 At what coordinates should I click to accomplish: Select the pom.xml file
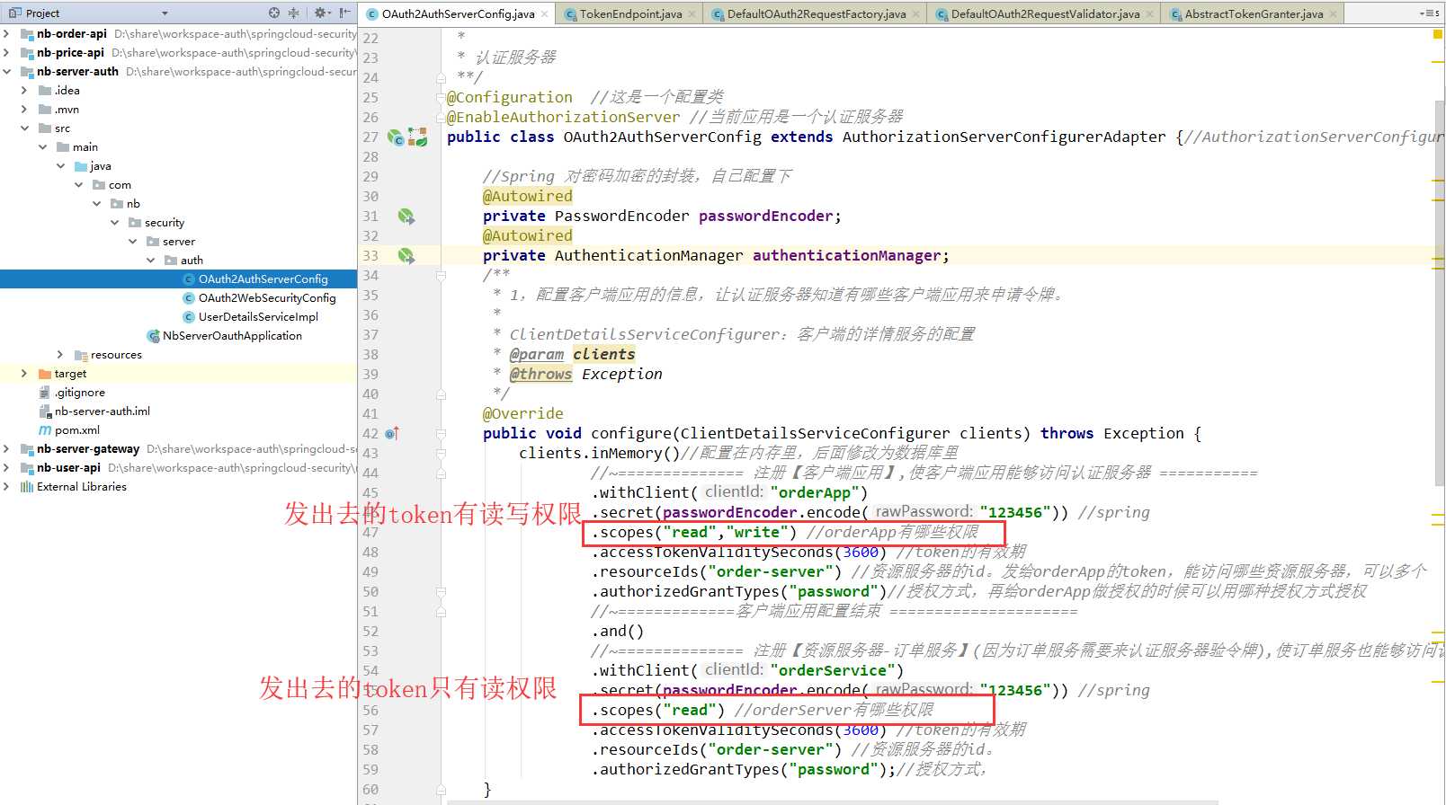point(76,429)
